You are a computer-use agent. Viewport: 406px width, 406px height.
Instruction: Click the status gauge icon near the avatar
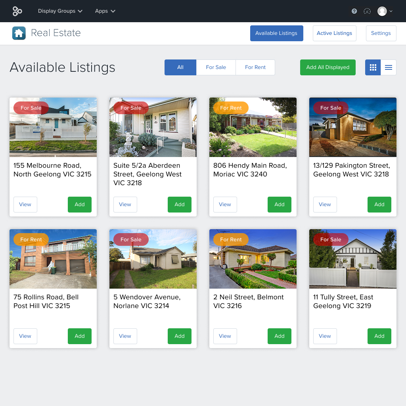click(367, 11)
